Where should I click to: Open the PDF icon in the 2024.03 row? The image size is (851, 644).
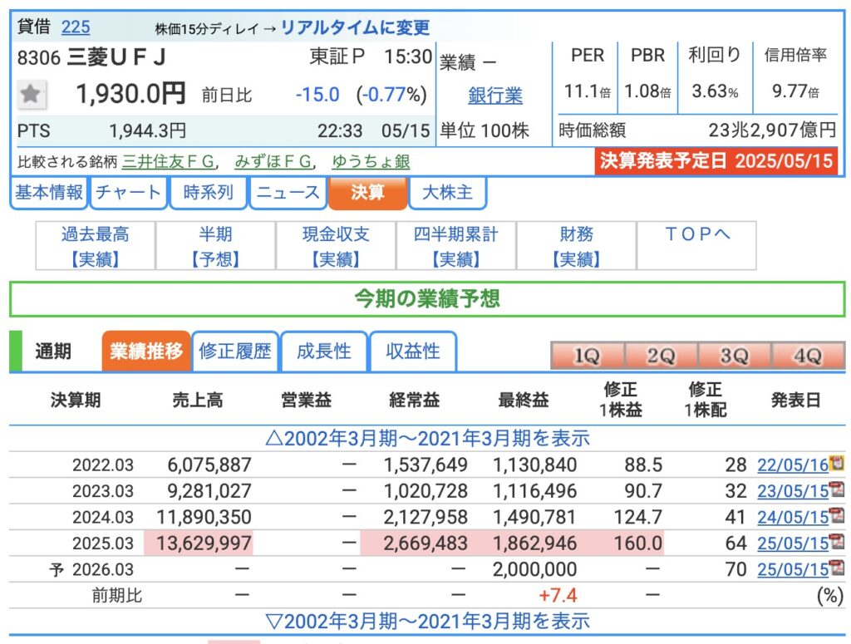point(837,517)
